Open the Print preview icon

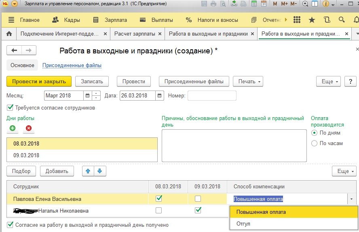(x=223, y=4)
